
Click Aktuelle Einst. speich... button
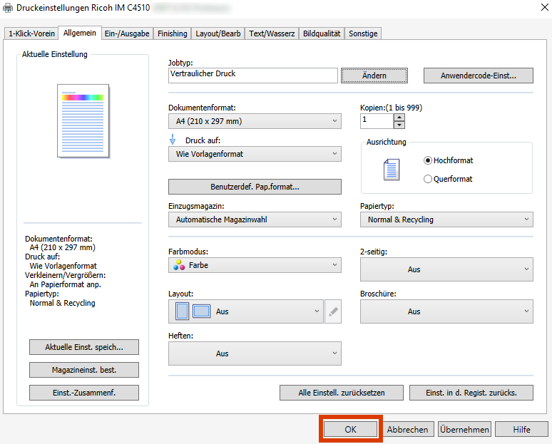(84, 347)
